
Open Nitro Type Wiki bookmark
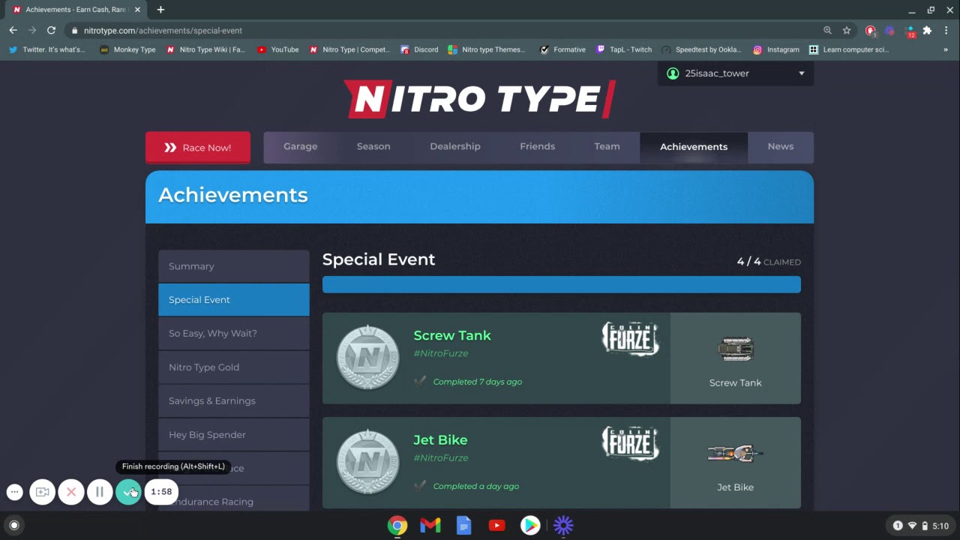205,49
